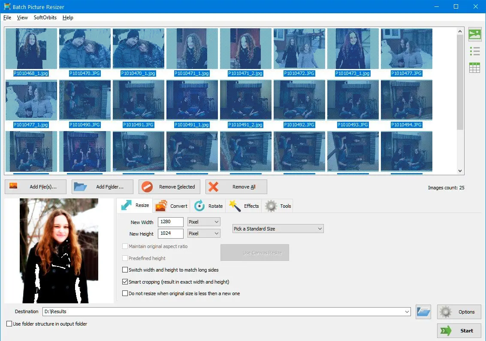Disable Smart cropping option
Viewport: 486px width, 341px height.
coord(125,281)
